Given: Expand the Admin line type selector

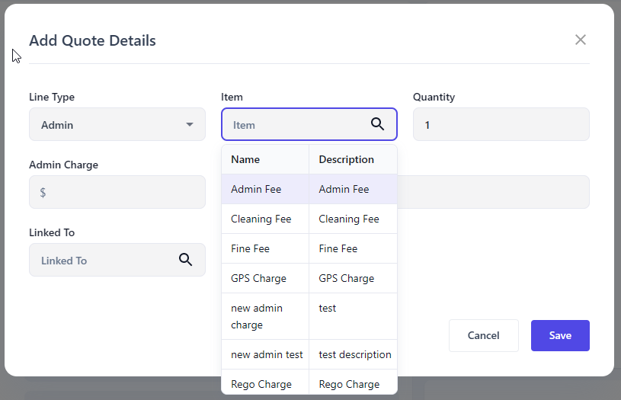Looking at the screenshot, I should click(x=117, y=124).
